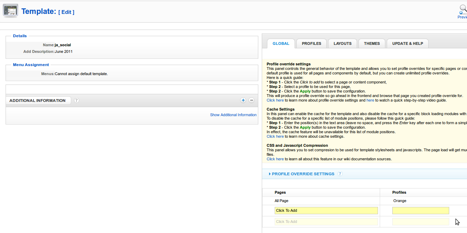Viewport: 467px width, 233px height.
Task: Open the "Click here" link for wiki documentation
Action: 275,159
